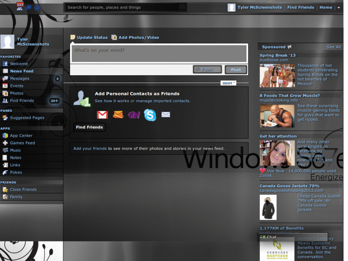Click the Close Friends star icon
The height and width of the screenshot is (261, 348).
pos(5,190)
